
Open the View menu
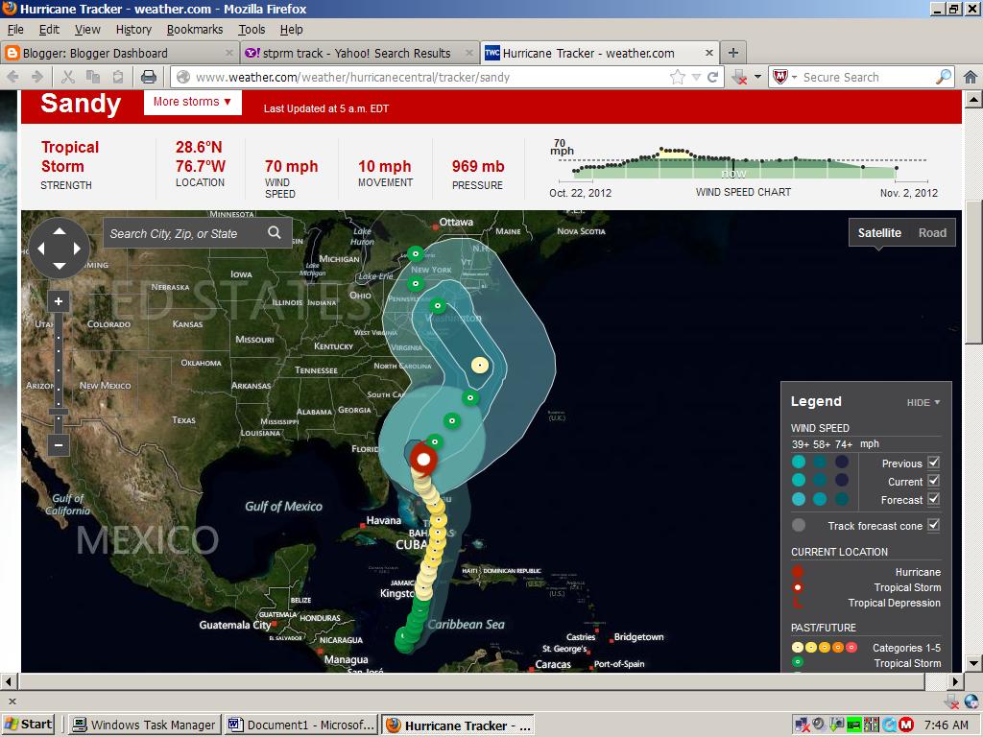click(x=87, y=30)
